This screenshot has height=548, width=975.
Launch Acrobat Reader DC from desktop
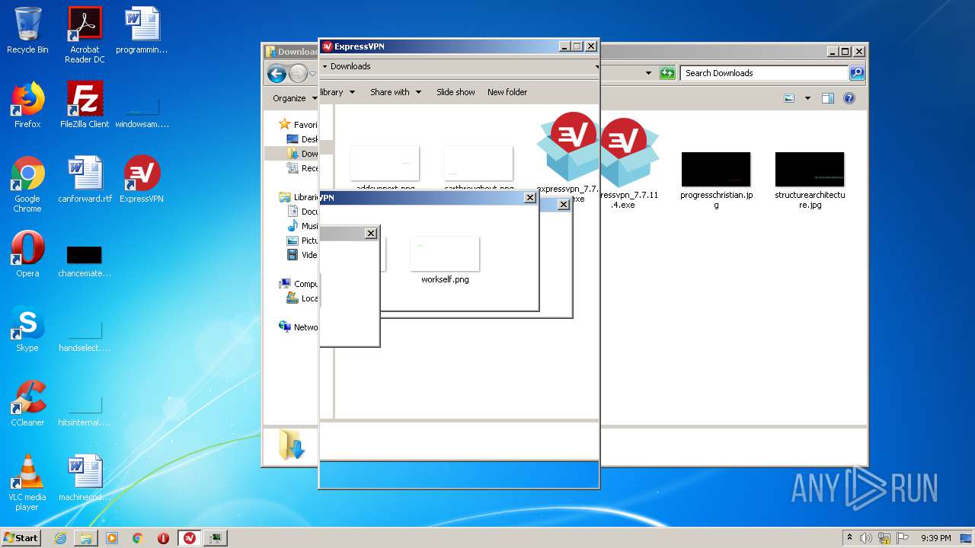85,35
